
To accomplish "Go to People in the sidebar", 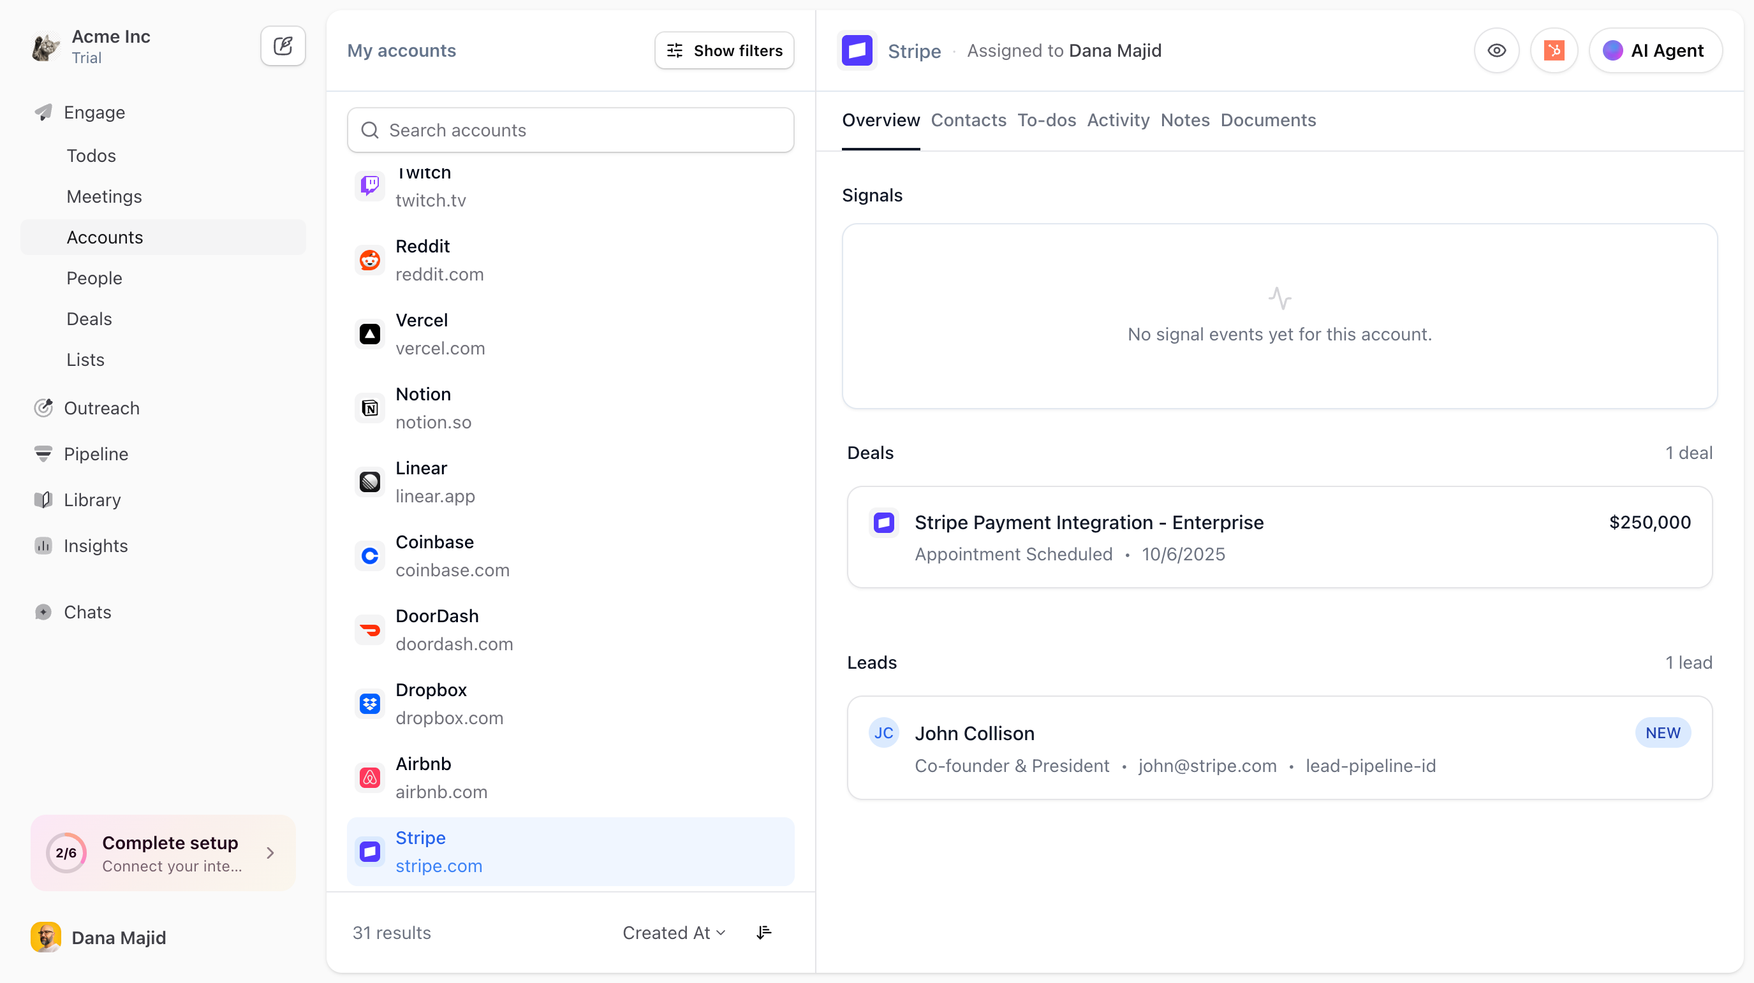I will (x=94, y=279).
